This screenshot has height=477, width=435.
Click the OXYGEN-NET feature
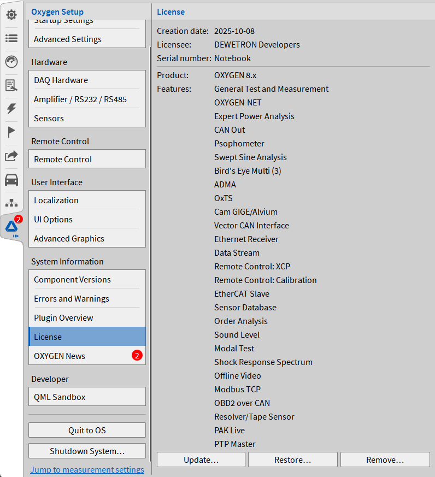(x=238, y=103)
